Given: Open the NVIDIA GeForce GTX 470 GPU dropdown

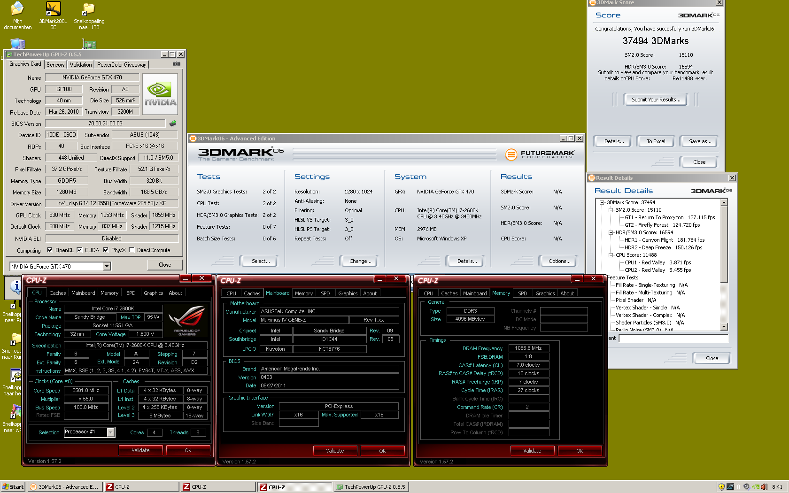Looking at the screenshot, I should point(107,267).
